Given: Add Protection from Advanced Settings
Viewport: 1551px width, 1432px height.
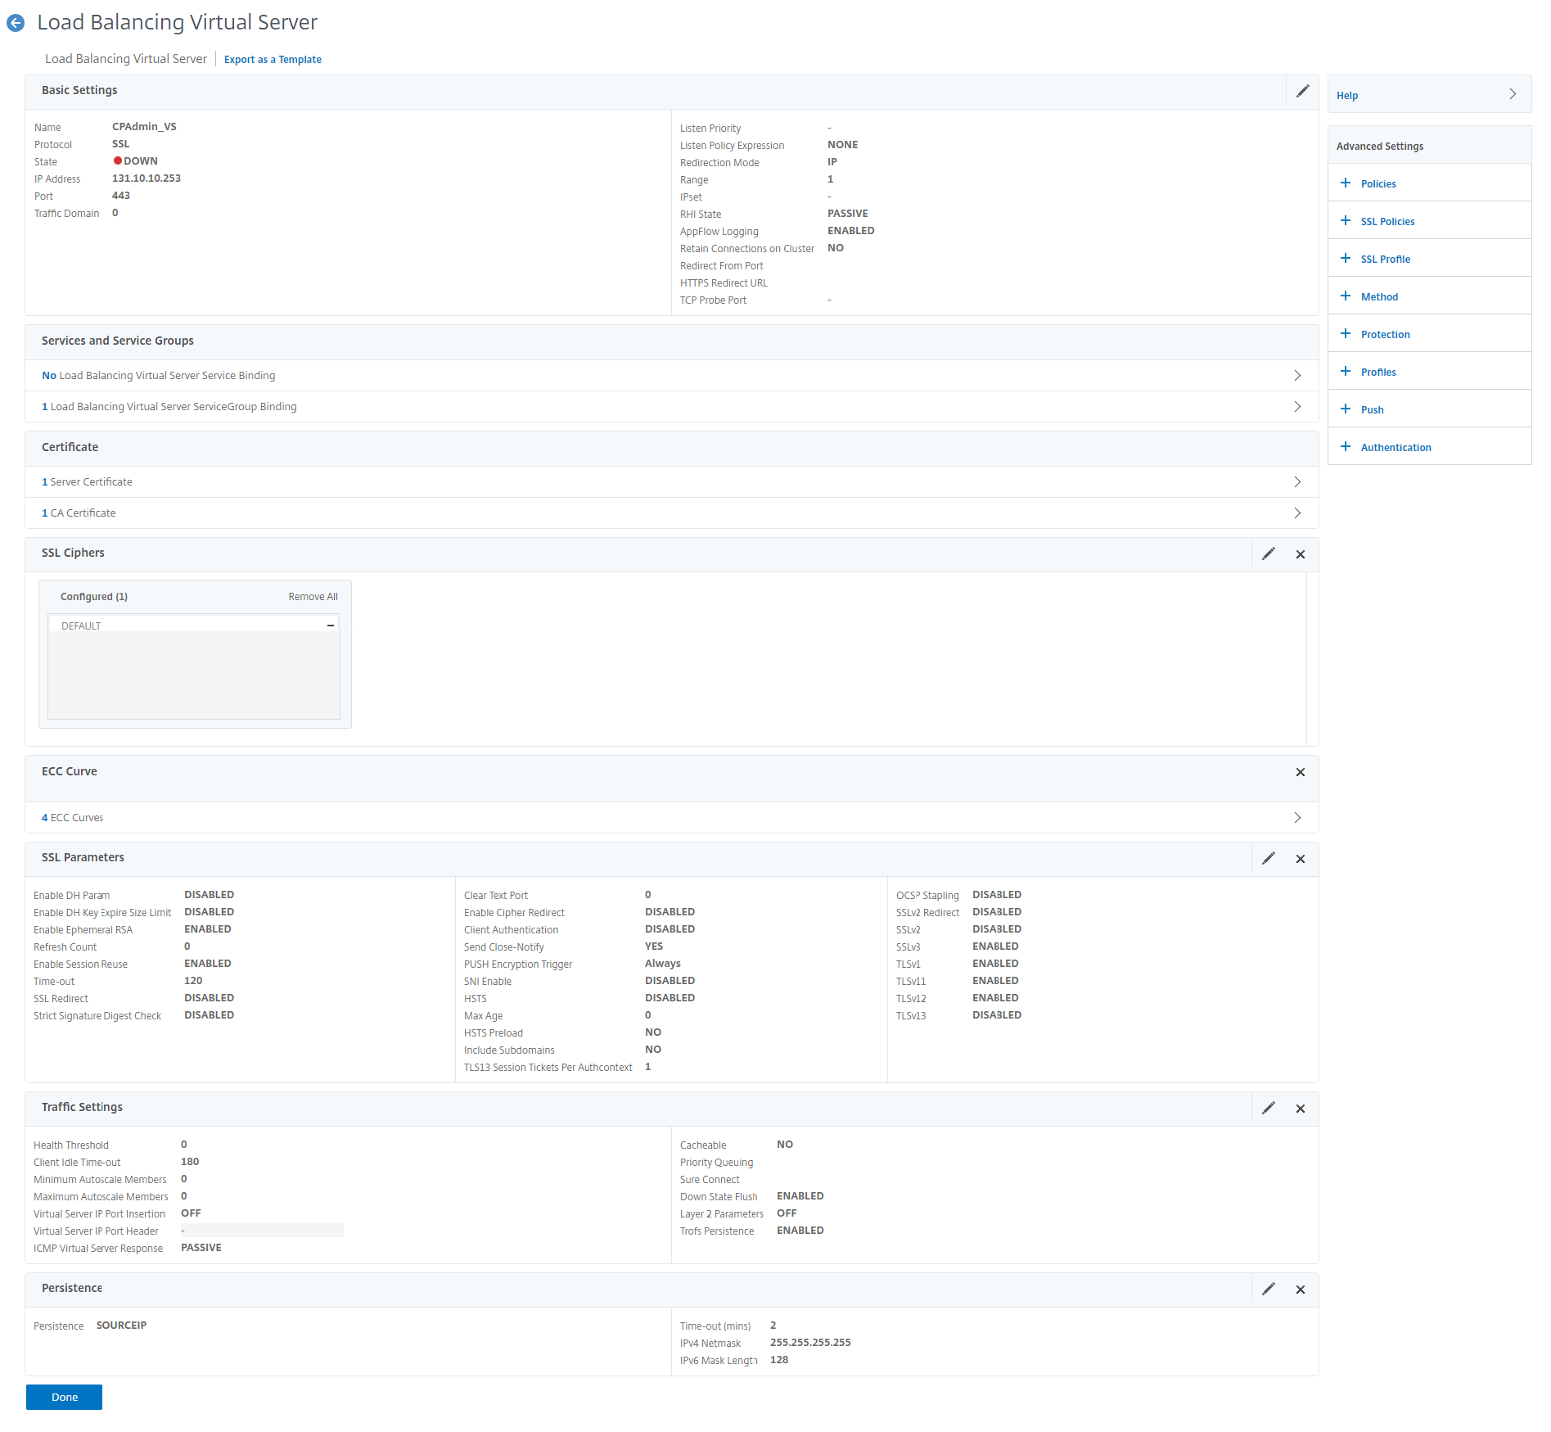Looking at the screenshot, I should coord(1384,334).
